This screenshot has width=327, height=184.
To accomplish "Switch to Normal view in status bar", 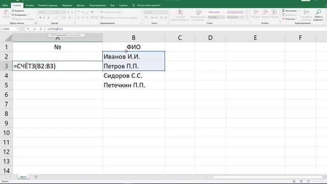I will [x=294, y=181].
